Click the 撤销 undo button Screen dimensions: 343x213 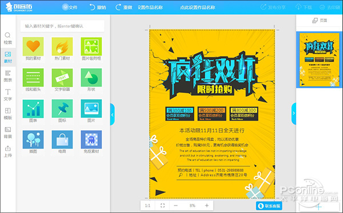click(x=98, y=7)
